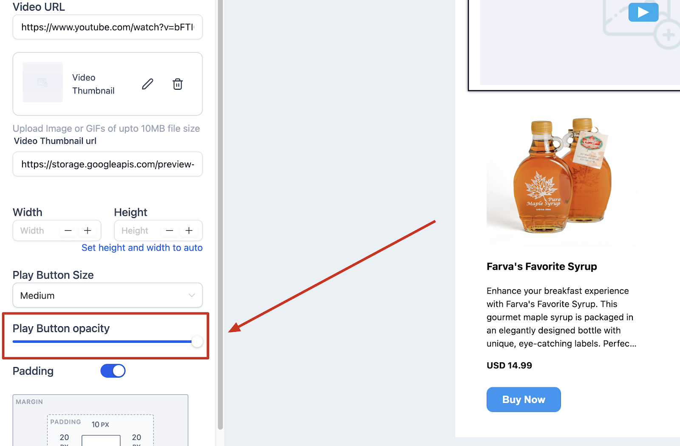Delete the video thumbnail with trash icon

pos(178,84)
